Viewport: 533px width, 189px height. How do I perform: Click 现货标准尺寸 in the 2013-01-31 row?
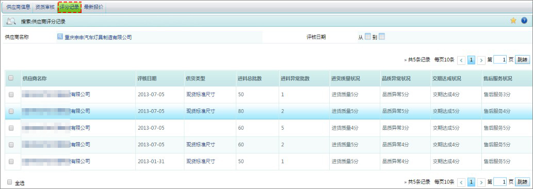[x=201, y=162]
